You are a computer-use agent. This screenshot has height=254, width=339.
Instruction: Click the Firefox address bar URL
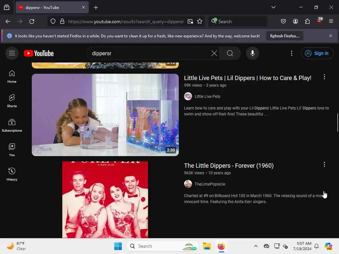coord(126,21)
